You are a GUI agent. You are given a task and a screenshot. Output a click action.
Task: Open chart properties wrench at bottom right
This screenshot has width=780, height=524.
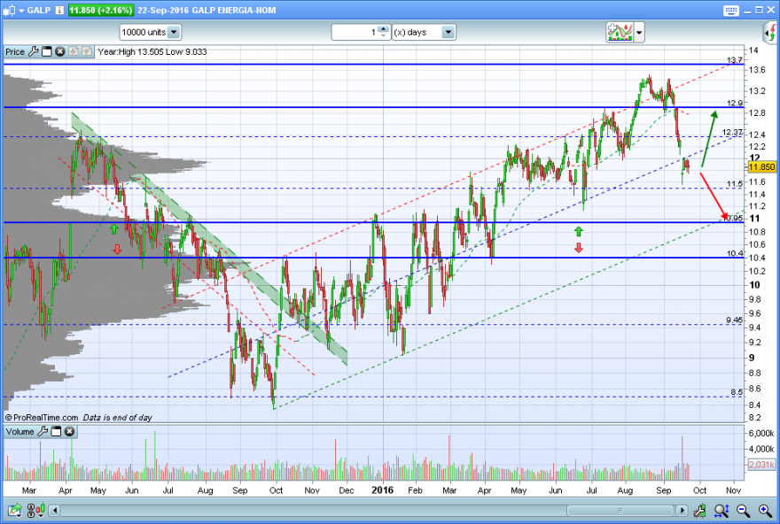click(699, 510)
